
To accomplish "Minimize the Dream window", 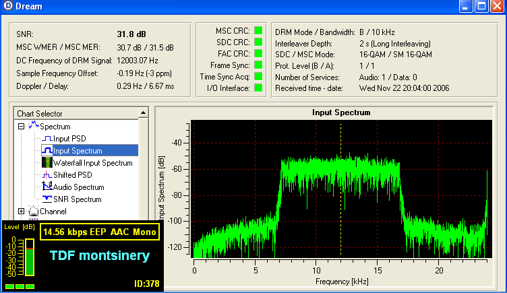I will 466,6.
